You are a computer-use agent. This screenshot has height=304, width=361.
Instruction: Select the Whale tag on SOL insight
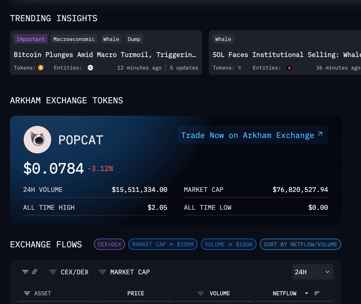pos(223,39)
